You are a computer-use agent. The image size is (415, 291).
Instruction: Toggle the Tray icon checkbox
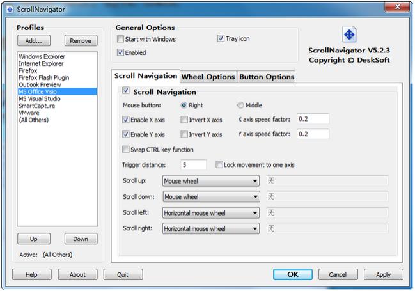[x=221, y=39]
